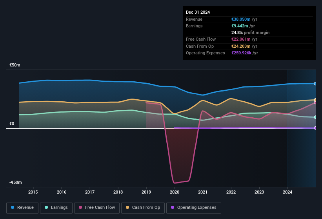Viewport: 322px width, 219px height.
Task: Click the 2015 x-axis year label
Action: (x=33, y=192)
